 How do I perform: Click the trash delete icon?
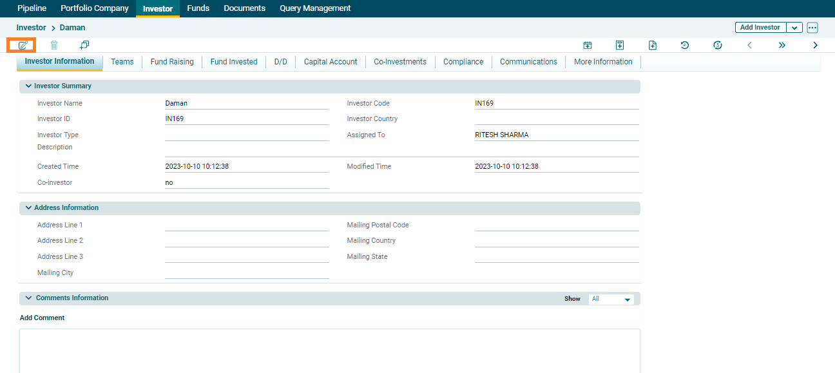(54, 45)
